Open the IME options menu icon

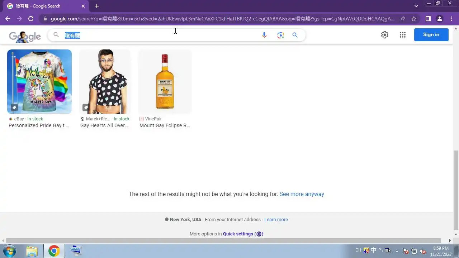(388, 250)
